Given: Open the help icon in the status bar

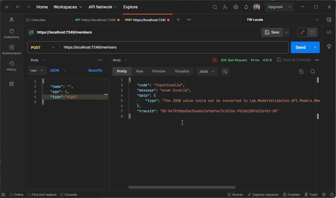Looking at the screenshot, I should 332,195.
